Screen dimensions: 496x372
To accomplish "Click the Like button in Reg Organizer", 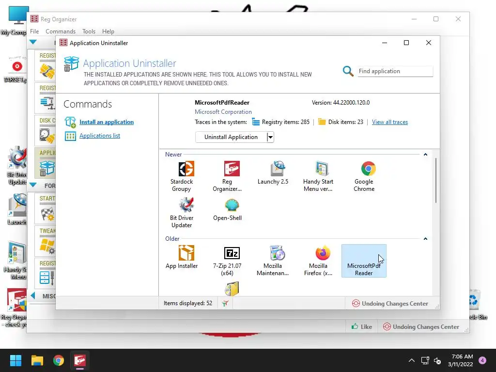I will tap(362, 327).
